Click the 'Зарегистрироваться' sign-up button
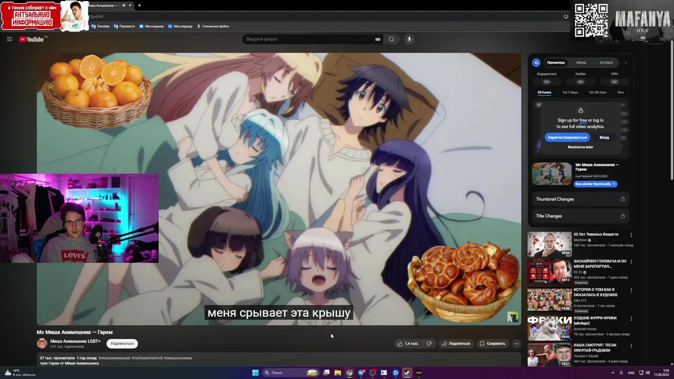Screen dimensions: 674x379 tap(567, 137)
